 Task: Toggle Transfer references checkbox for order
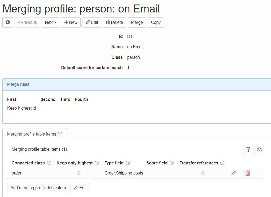(x=203, y=173)
